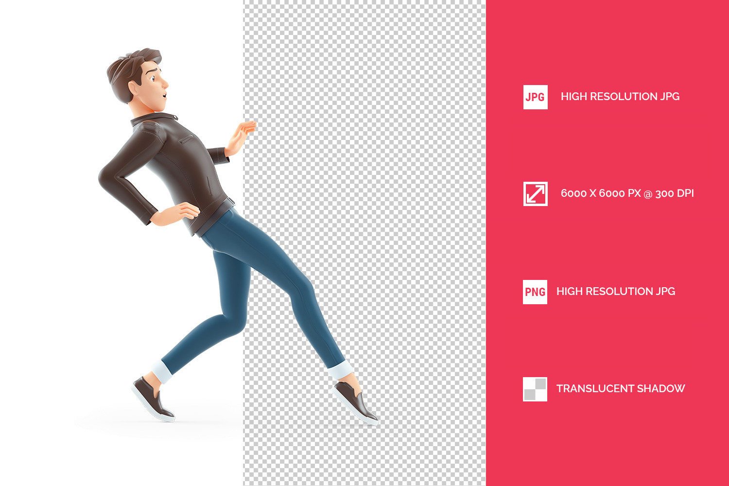
Task: Click the diagonal arrows resize icon
Action: point(535,194)
